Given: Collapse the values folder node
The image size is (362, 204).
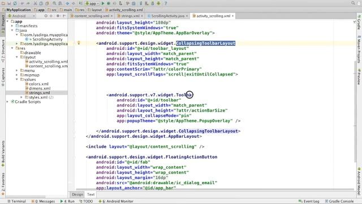Looking at the screenshot, I should point(17,79).
